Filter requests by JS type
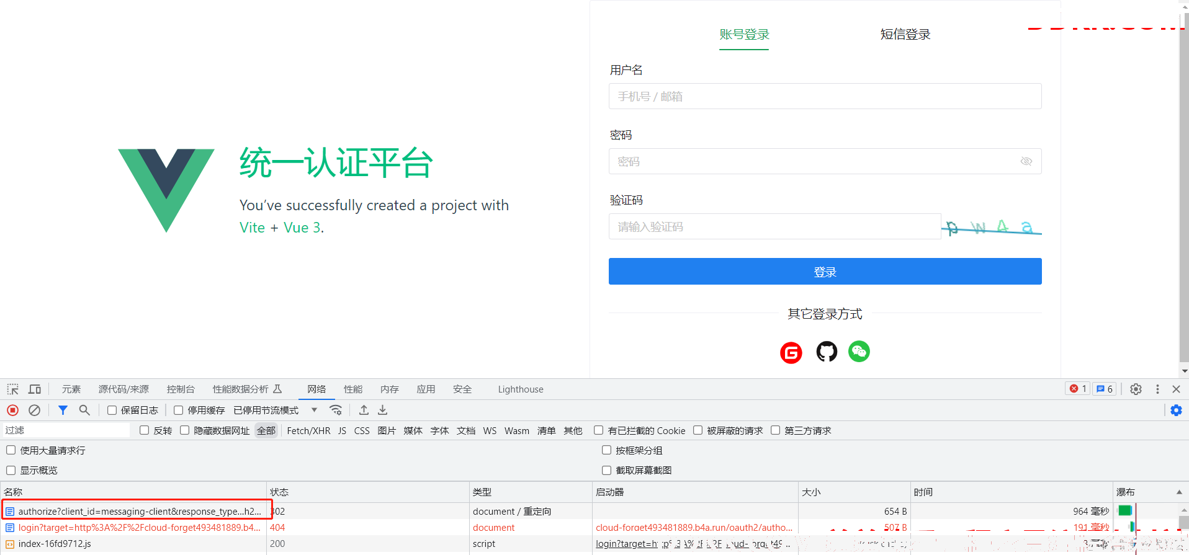 342,430
